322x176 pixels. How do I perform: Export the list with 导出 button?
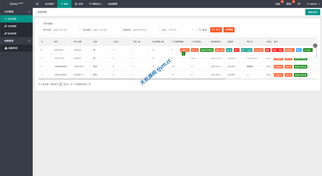click(216, 30)
